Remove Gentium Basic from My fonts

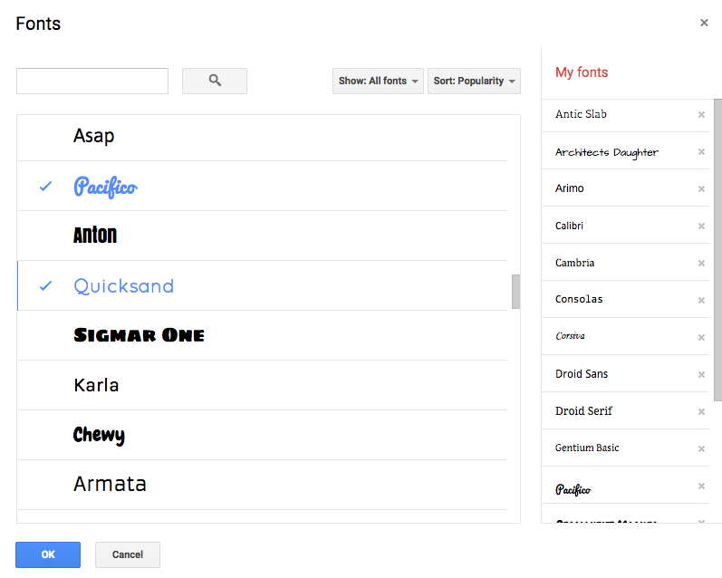pyautogui.click(x=701, y=449)
